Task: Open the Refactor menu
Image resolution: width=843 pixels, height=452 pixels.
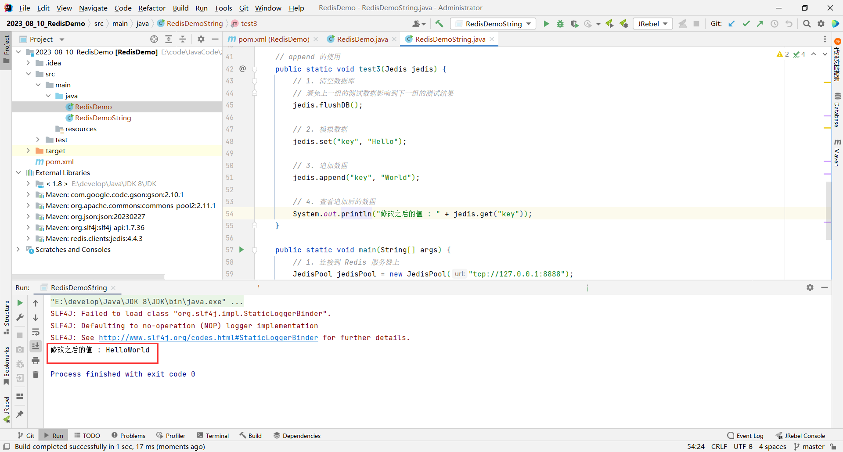Action: tap(151, 8)
